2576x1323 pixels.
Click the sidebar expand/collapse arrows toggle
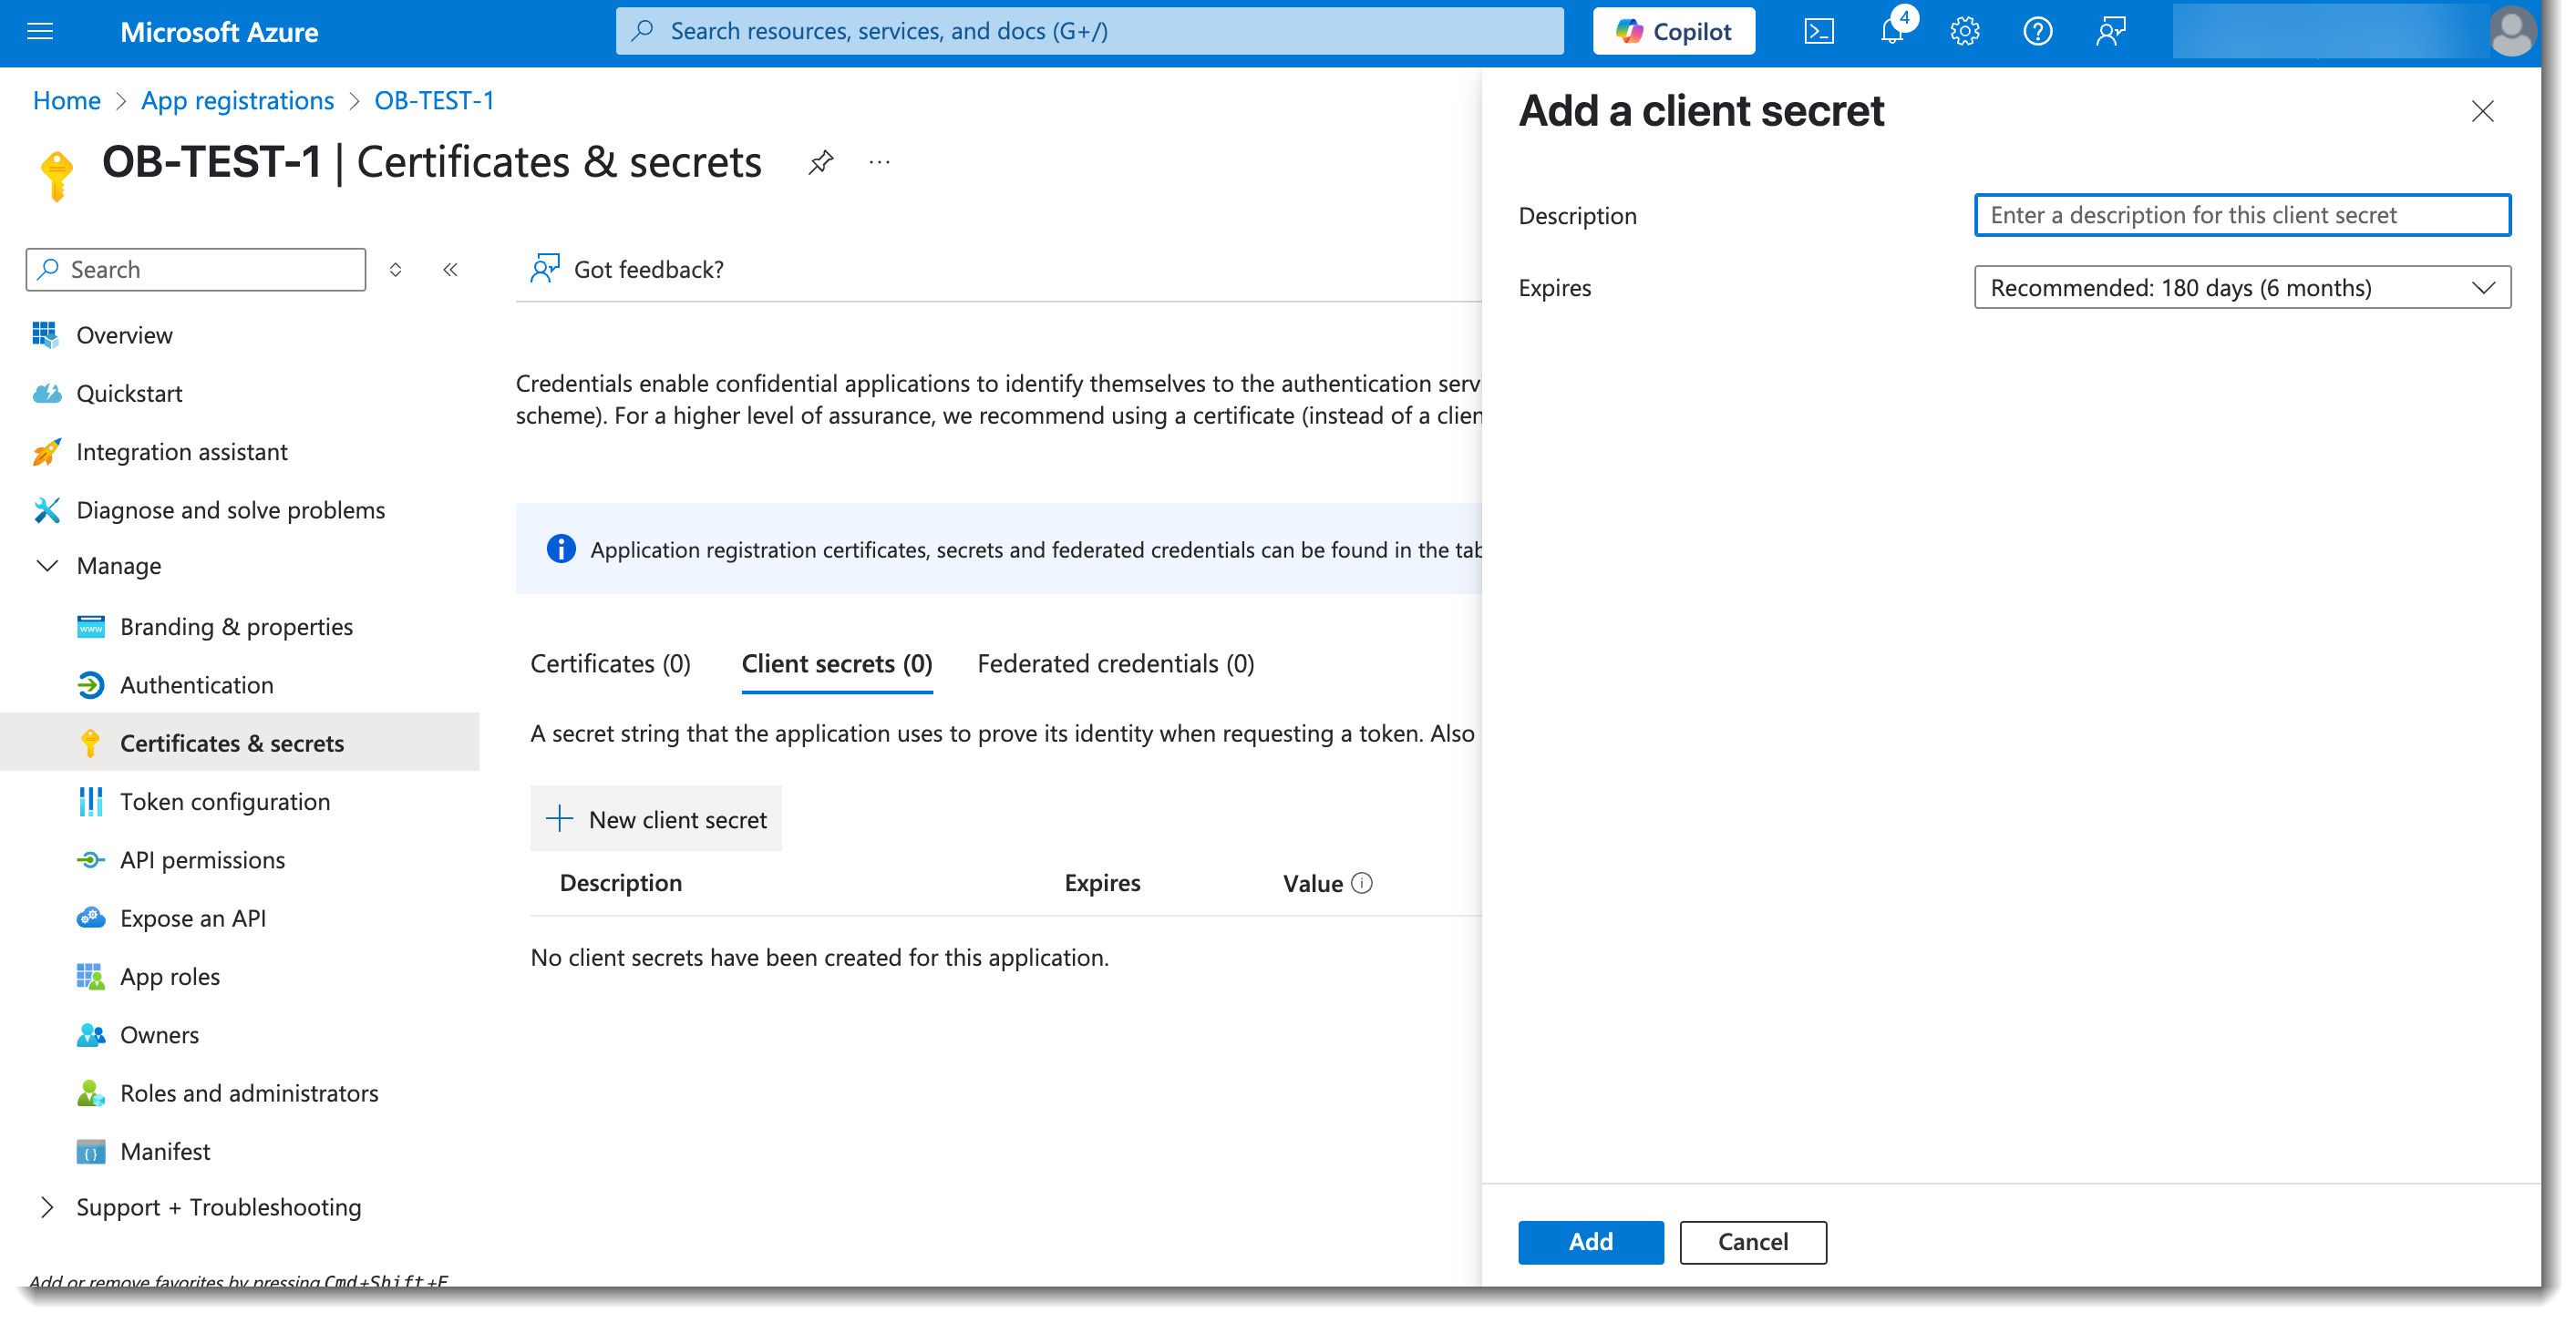click(396, 270)
